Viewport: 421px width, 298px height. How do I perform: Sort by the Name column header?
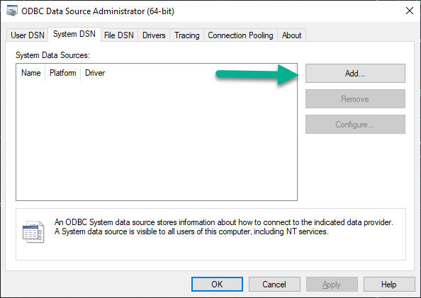click(31, 73)
